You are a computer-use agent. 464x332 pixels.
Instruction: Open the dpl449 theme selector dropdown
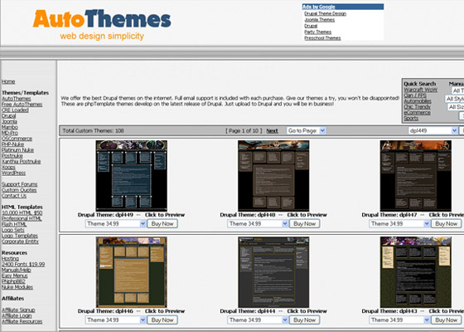433,131
